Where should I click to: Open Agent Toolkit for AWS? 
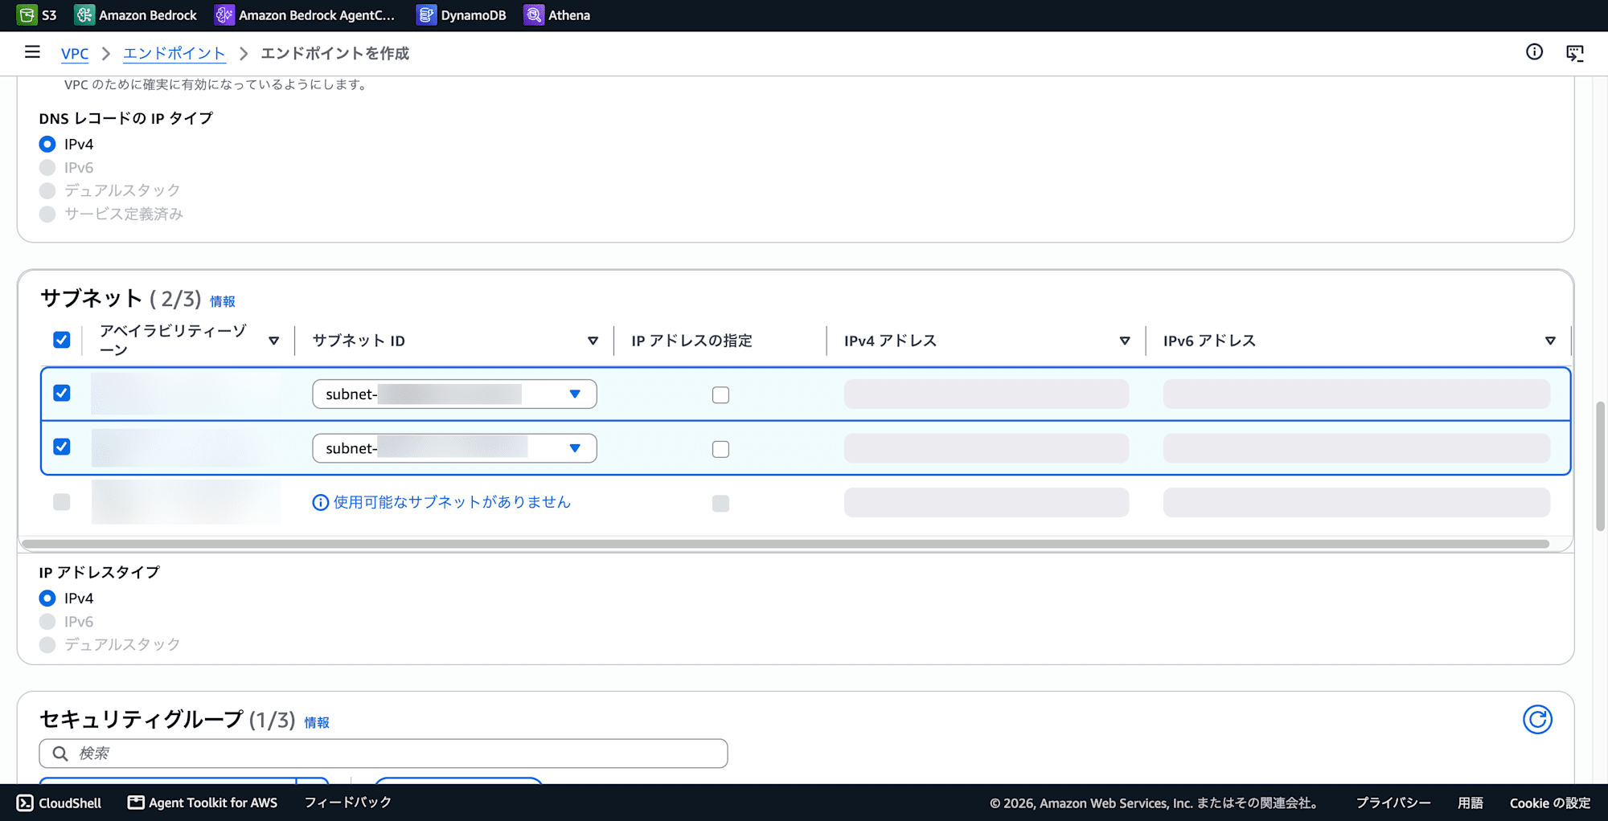203,803
